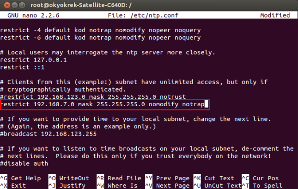Maximize the terminal window
The width and height of the screenshot is (298, 189).
click(x=22, y=5)
